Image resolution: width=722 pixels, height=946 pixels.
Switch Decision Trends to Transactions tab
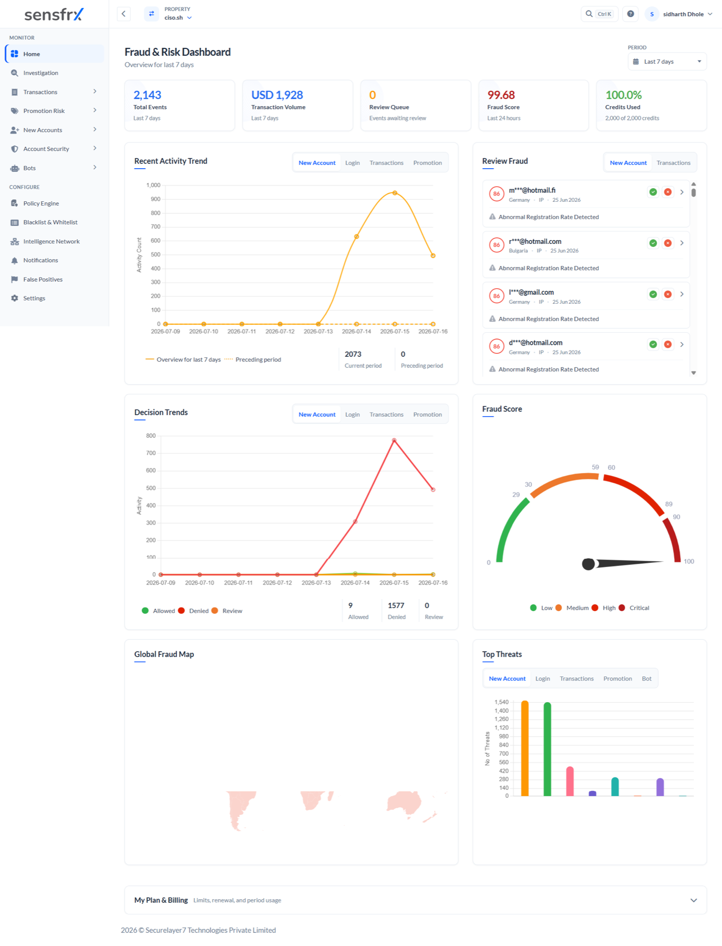click(x=386, y=415)
